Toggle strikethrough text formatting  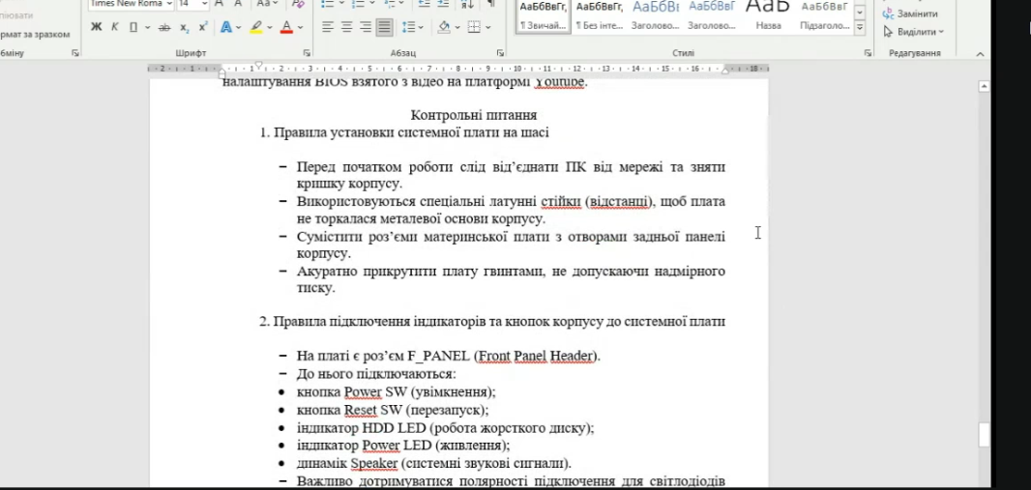[x=164, y=27]
